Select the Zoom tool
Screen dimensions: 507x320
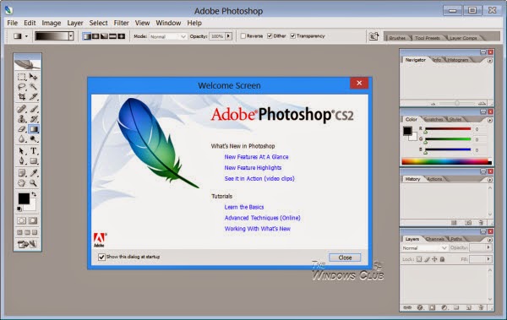pyautogui.click(x=33, y=183)
